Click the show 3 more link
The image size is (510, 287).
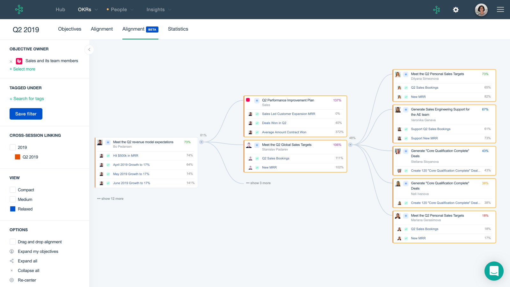(x=258, y=183)
